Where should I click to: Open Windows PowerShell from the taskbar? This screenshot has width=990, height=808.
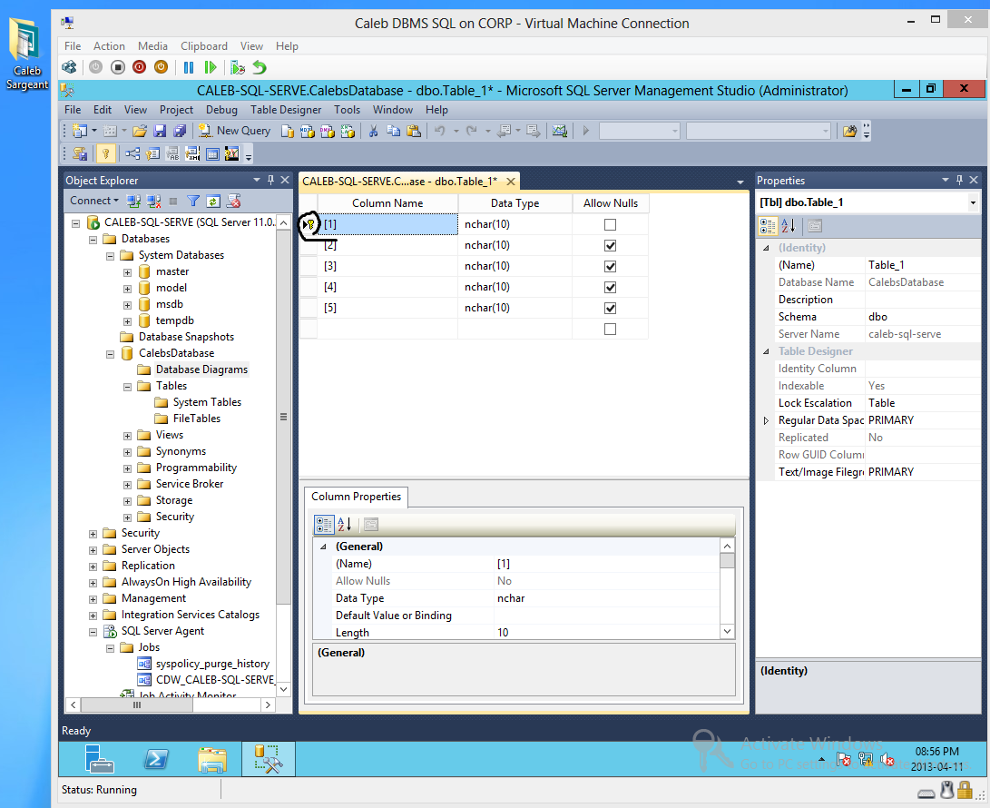coord(156,759)
